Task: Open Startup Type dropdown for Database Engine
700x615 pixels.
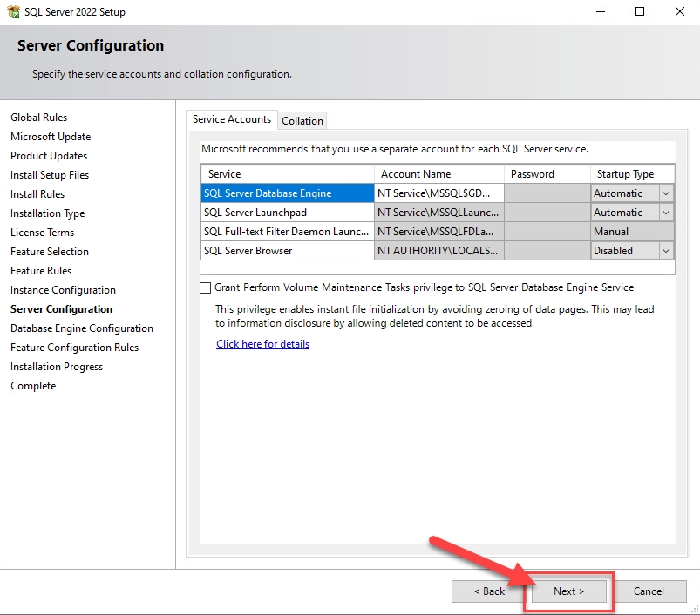Action: 666,193
